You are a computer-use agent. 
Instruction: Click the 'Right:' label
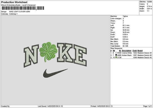[x=113, y=28]
